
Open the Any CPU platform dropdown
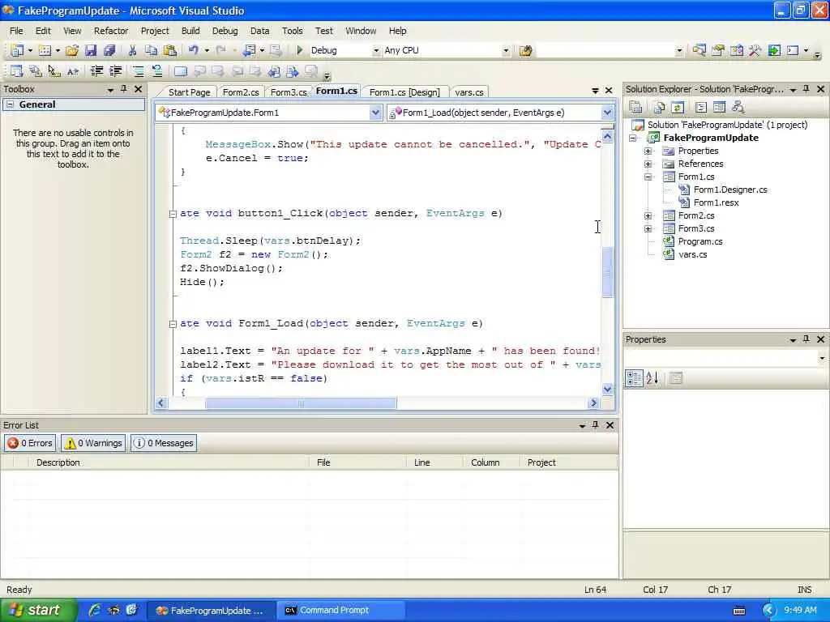click(506, 51)
